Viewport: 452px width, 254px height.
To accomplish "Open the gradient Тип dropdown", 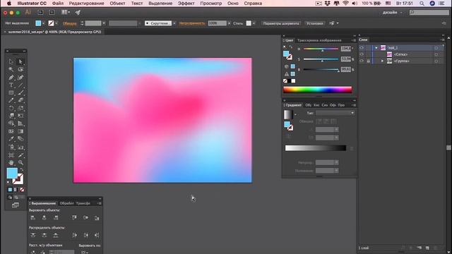I will point(335,113).
